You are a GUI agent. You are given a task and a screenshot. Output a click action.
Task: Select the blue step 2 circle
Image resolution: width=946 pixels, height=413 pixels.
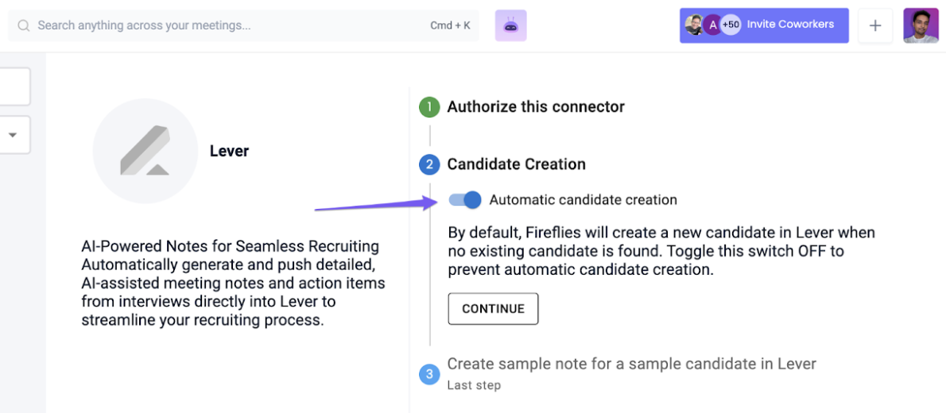429,164
